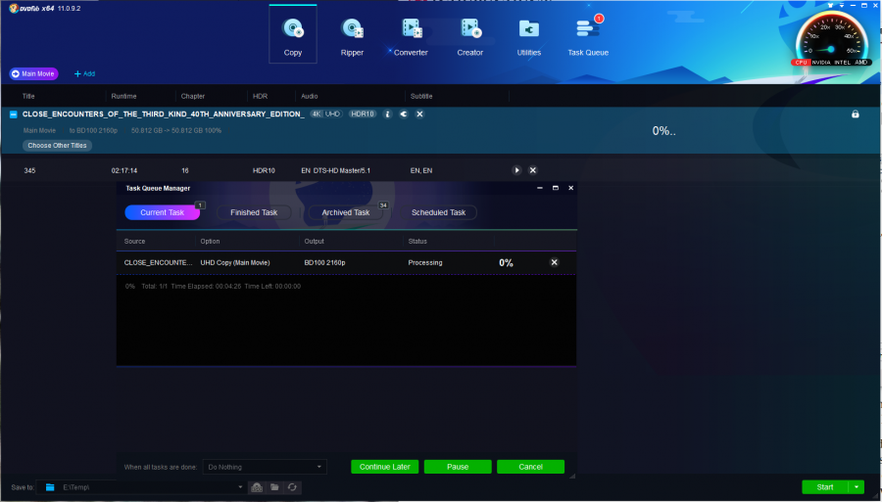Open the Copy module

click(x=292, y=35)
